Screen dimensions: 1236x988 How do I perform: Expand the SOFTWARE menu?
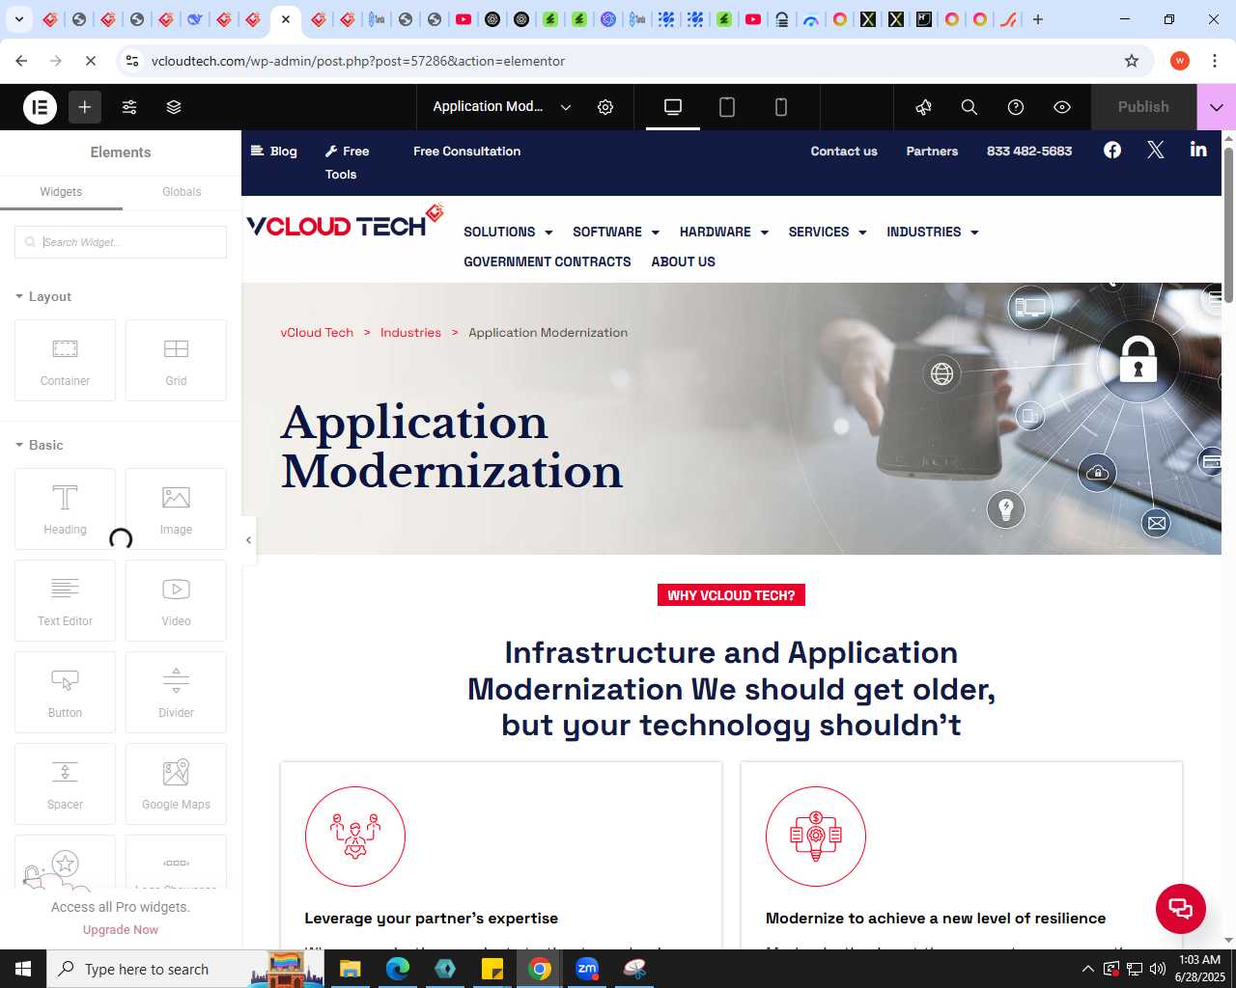(x=616, y=233)
